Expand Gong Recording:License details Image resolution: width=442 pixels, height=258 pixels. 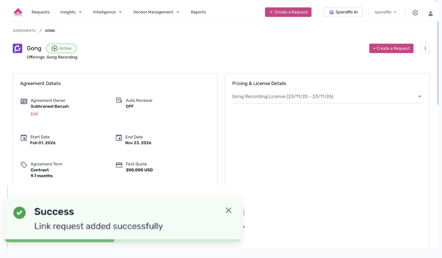419,96
